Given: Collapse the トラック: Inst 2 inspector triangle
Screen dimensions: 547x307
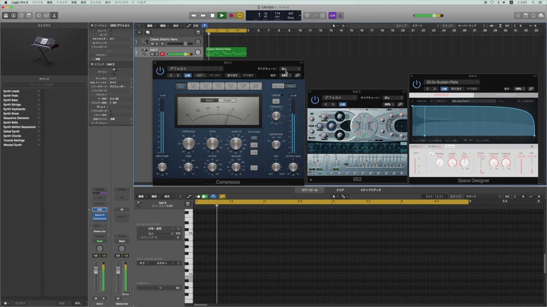Looking at the screenshot, I should point(91,64).
